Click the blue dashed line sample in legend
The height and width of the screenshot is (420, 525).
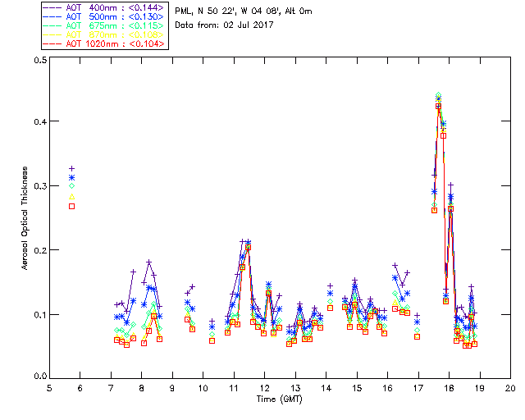pyautogui.click(x=52, y=16)
